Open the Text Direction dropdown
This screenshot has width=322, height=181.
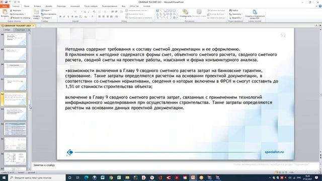tap(136, 10)
